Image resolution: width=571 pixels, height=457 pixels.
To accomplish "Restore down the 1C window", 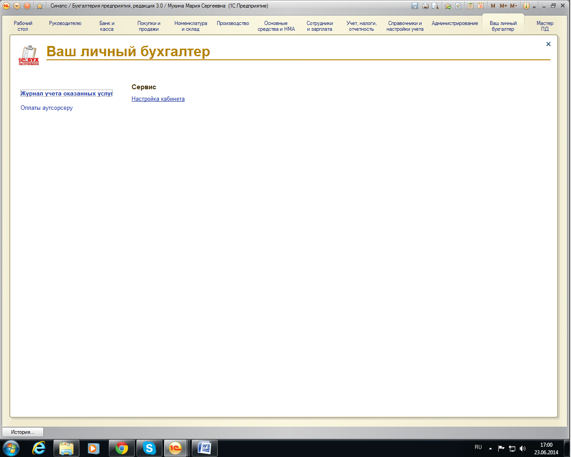I will 554,6.
